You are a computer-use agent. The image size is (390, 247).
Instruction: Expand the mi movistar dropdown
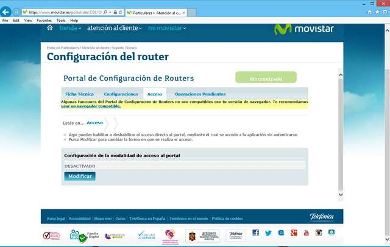point(167,28)
